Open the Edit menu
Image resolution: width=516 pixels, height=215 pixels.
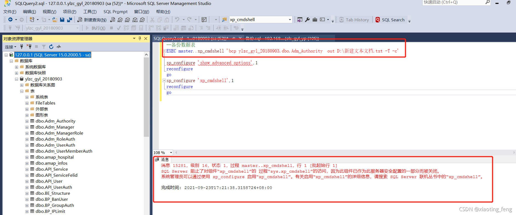point(29,11)
